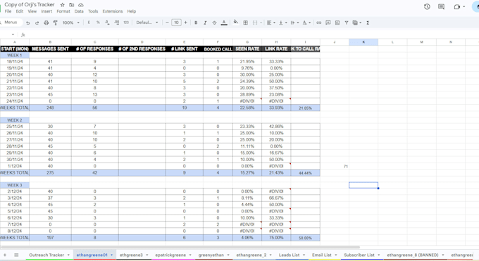Select column K header
The image size is (479, 261).
363,42
